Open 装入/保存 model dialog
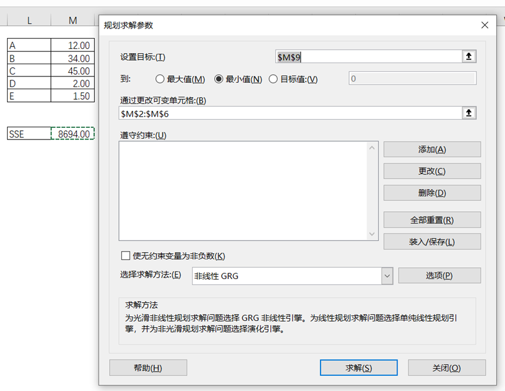Screen dimensions: 505x391 tap(432, 242)
